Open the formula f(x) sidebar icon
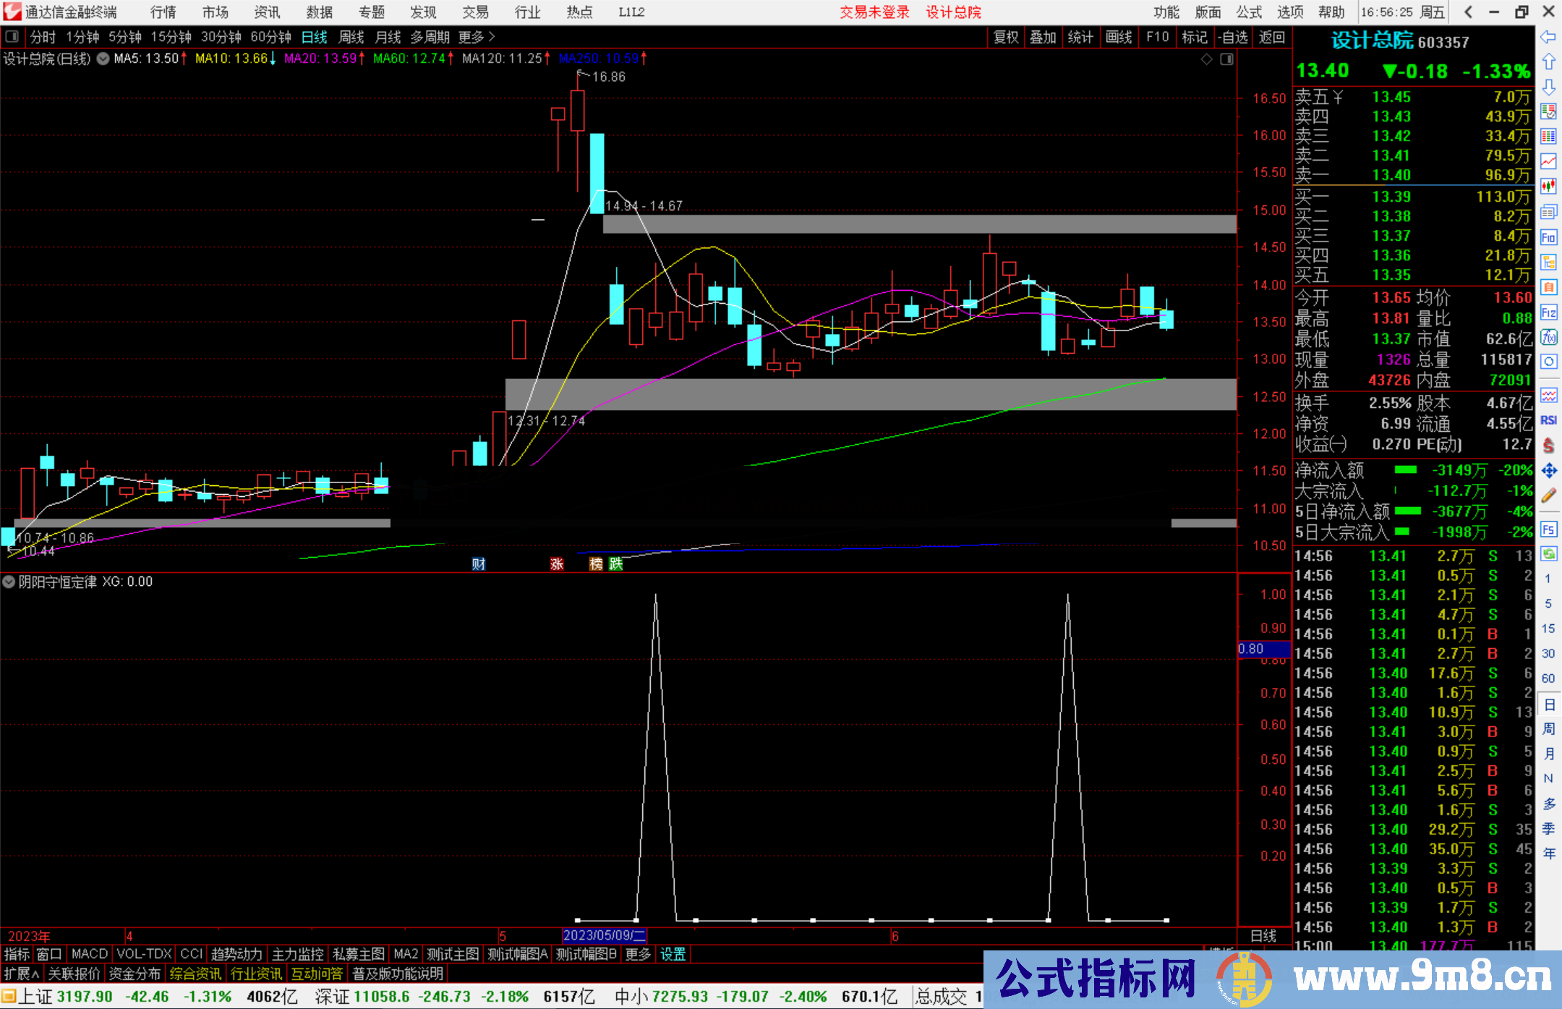Screen dimensions: 1562x1009 click(x=1548, y=337)
